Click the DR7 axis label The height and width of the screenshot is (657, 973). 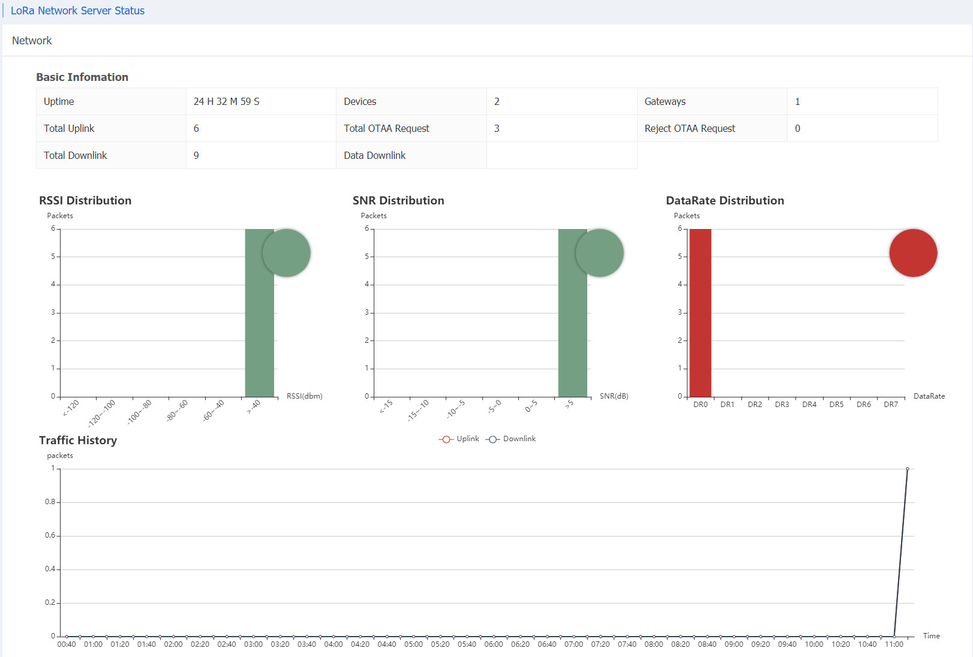891,405
